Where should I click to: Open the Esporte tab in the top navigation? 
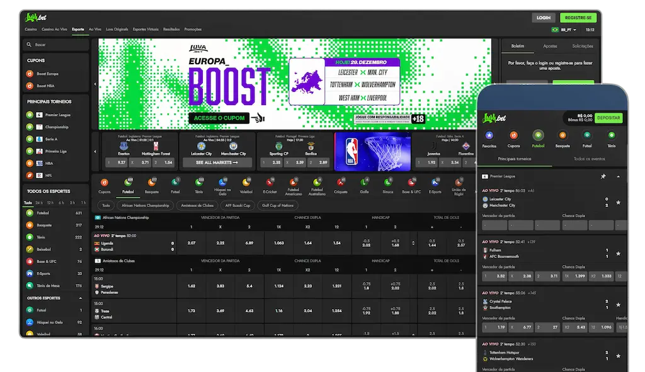point(77,30)
